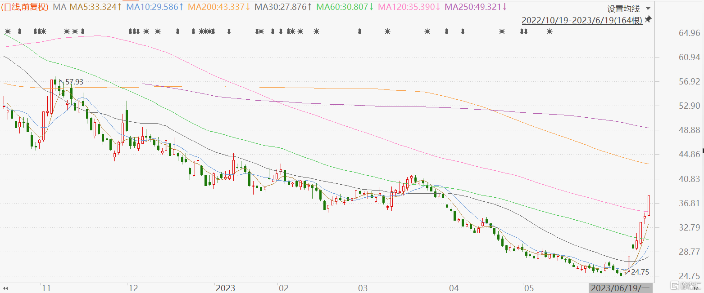Click the 2022/10/19-2023/6/19 date range link
704x293 pixels.
tap(582, 21)
